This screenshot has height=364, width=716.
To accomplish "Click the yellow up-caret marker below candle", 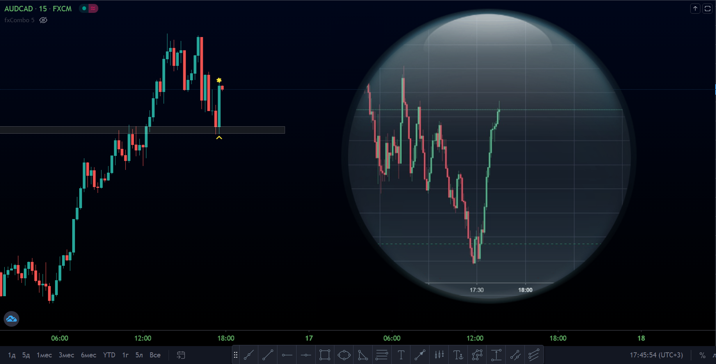I will (219, 138).
